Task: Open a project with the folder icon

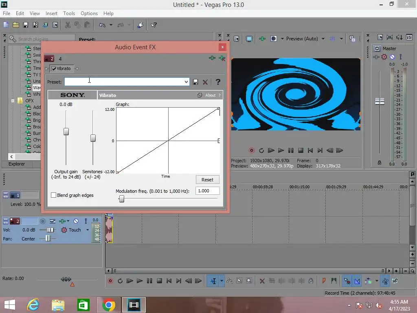Action: [16, 25]
